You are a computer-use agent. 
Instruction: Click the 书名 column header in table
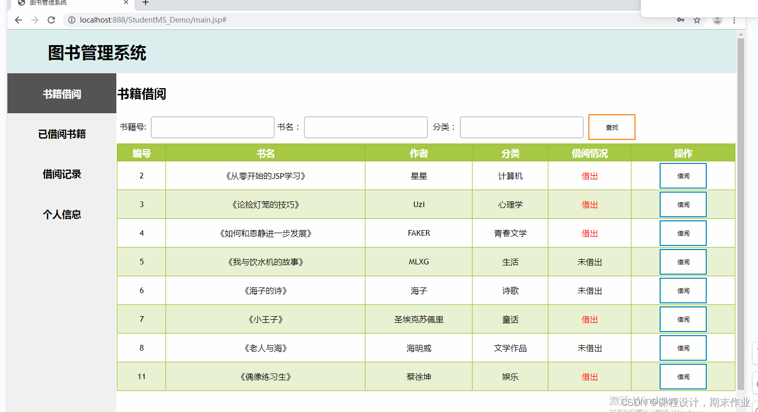click(265, 153)
